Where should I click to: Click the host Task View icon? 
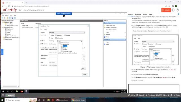(44, 100)
